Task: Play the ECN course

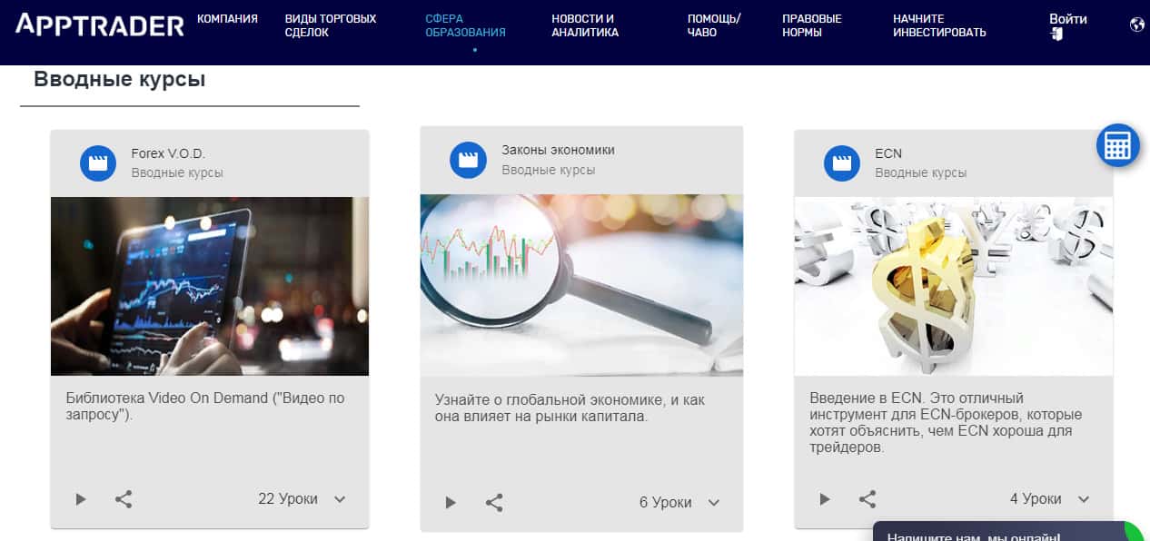Action: tap(825, 499)
